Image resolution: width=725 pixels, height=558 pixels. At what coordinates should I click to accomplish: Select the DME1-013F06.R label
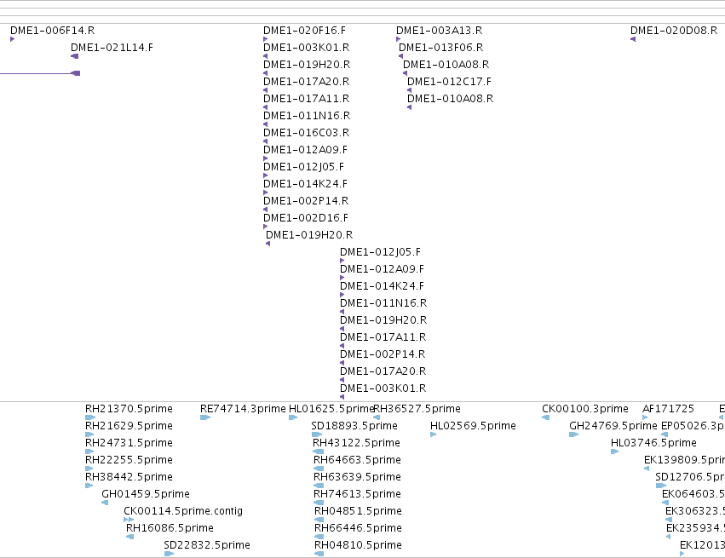pyautogui.click(x=440, y=48)
